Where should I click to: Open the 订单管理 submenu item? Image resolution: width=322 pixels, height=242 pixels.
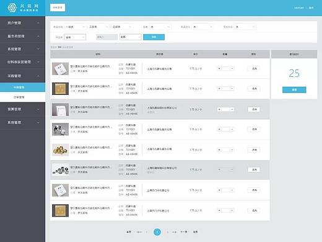(22, 97)
